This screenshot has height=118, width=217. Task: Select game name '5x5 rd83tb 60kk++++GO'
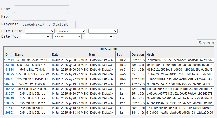point(32,74)
